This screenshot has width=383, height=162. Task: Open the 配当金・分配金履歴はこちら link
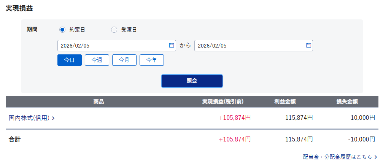point(337,157)
